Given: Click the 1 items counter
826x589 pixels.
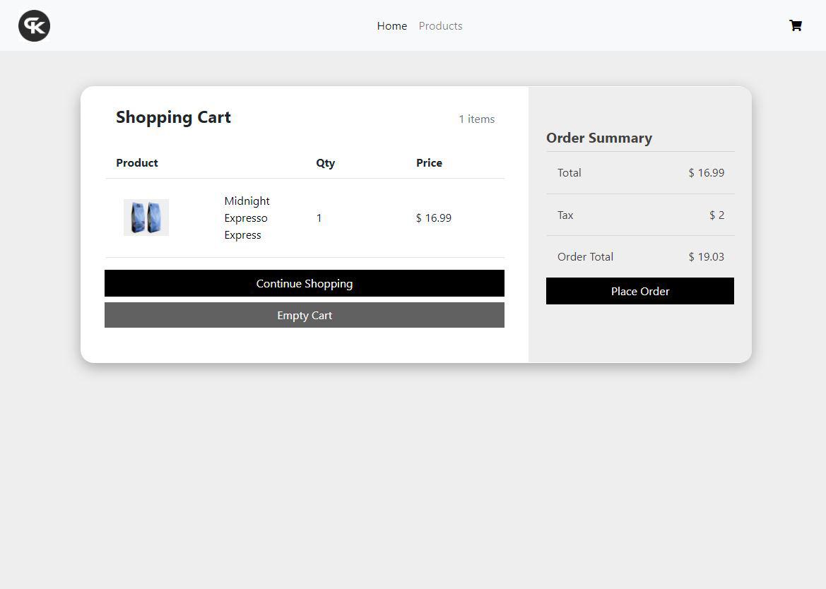Looking at the screenshot, I should 476,119.
